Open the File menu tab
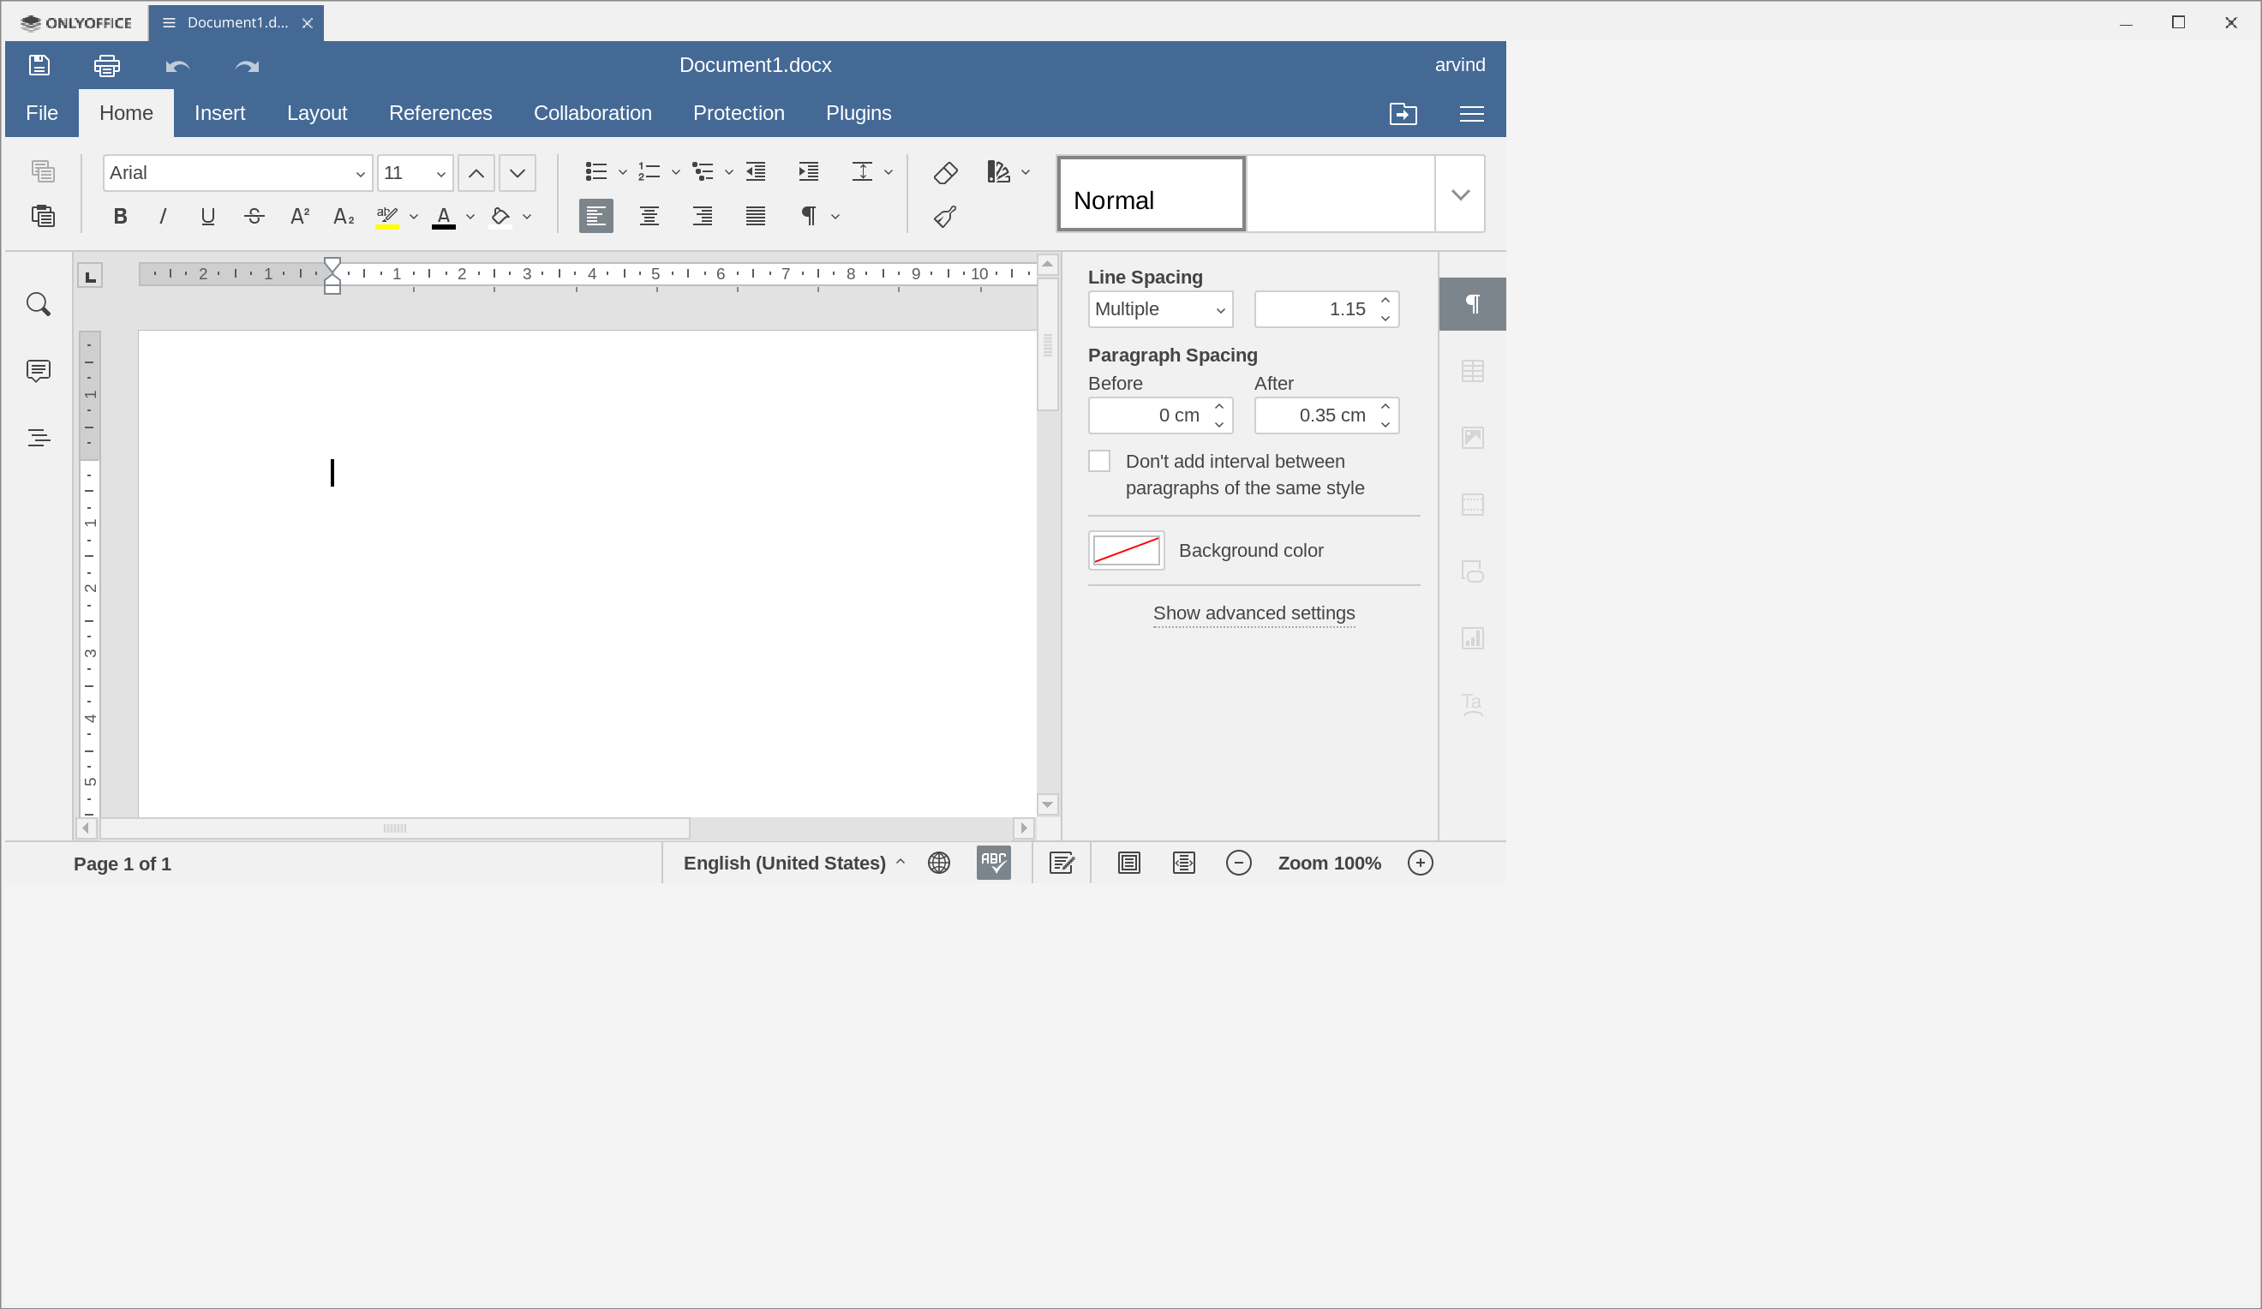Viewport: 2262px width, 1309px height. coord(42,113)
